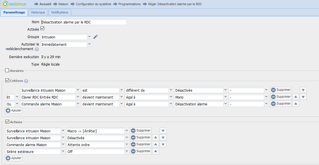The height and width of the screenshot is (165, 319).
Task: Open the Notifications tab
Action: tap(60, 13)
